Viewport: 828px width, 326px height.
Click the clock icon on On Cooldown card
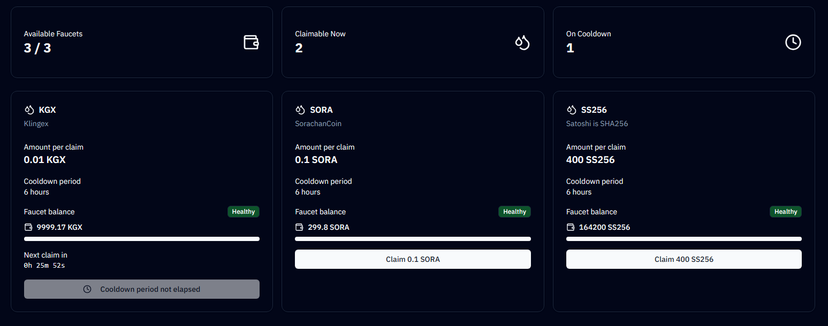[793, 42]
